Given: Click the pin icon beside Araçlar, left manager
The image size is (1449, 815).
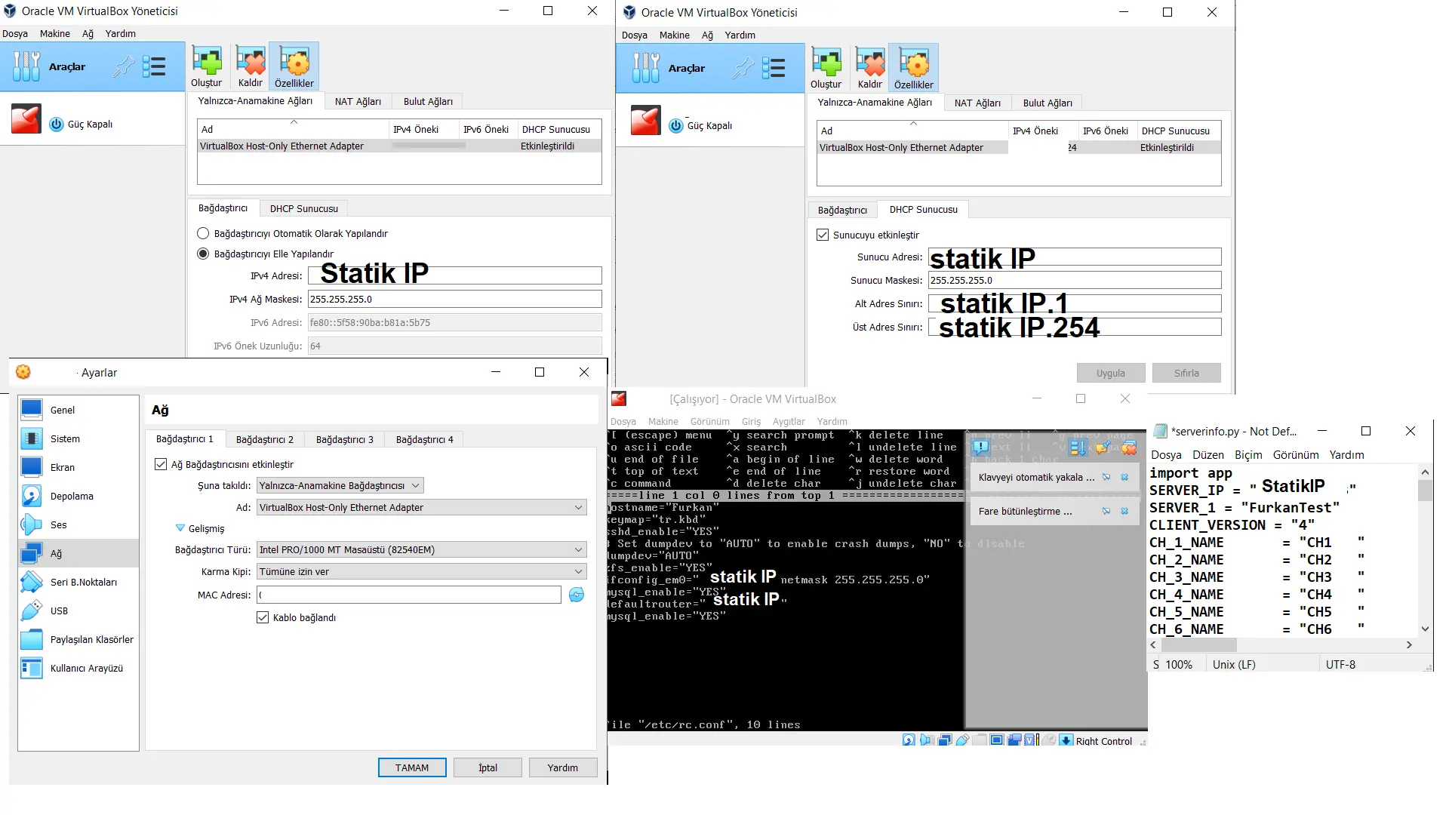Looking at the screenshot, I should [x=123, y=66].
